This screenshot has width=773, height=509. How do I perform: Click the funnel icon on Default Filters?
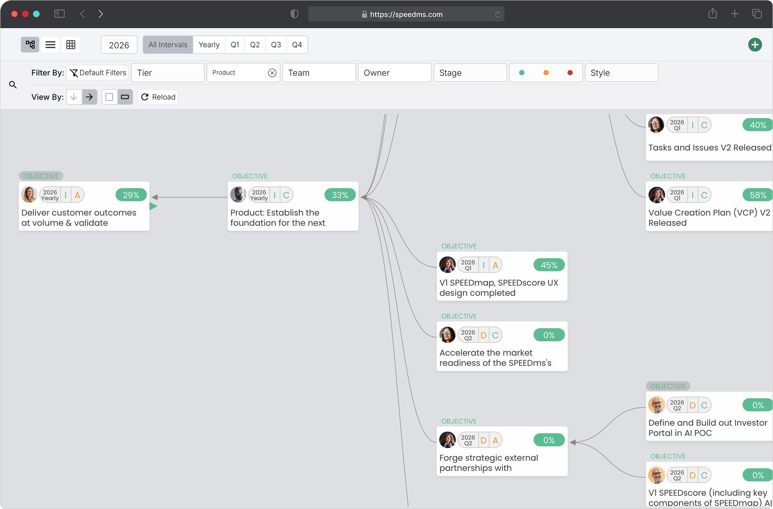point(74,72)
